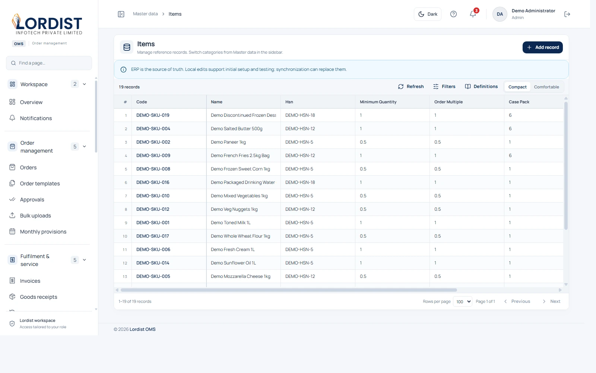Open notifications bell with 3 alerts
The image size is (596, 373).
[473, 14]
